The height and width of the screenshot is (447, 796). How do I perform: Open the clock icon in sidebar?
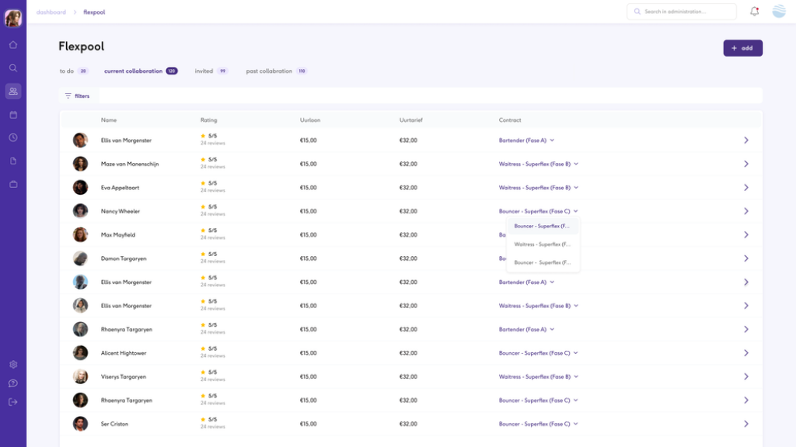(13, 137)
